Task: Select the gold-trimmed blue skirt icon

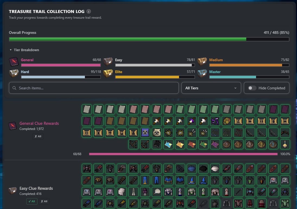Action: click(145, 180)
